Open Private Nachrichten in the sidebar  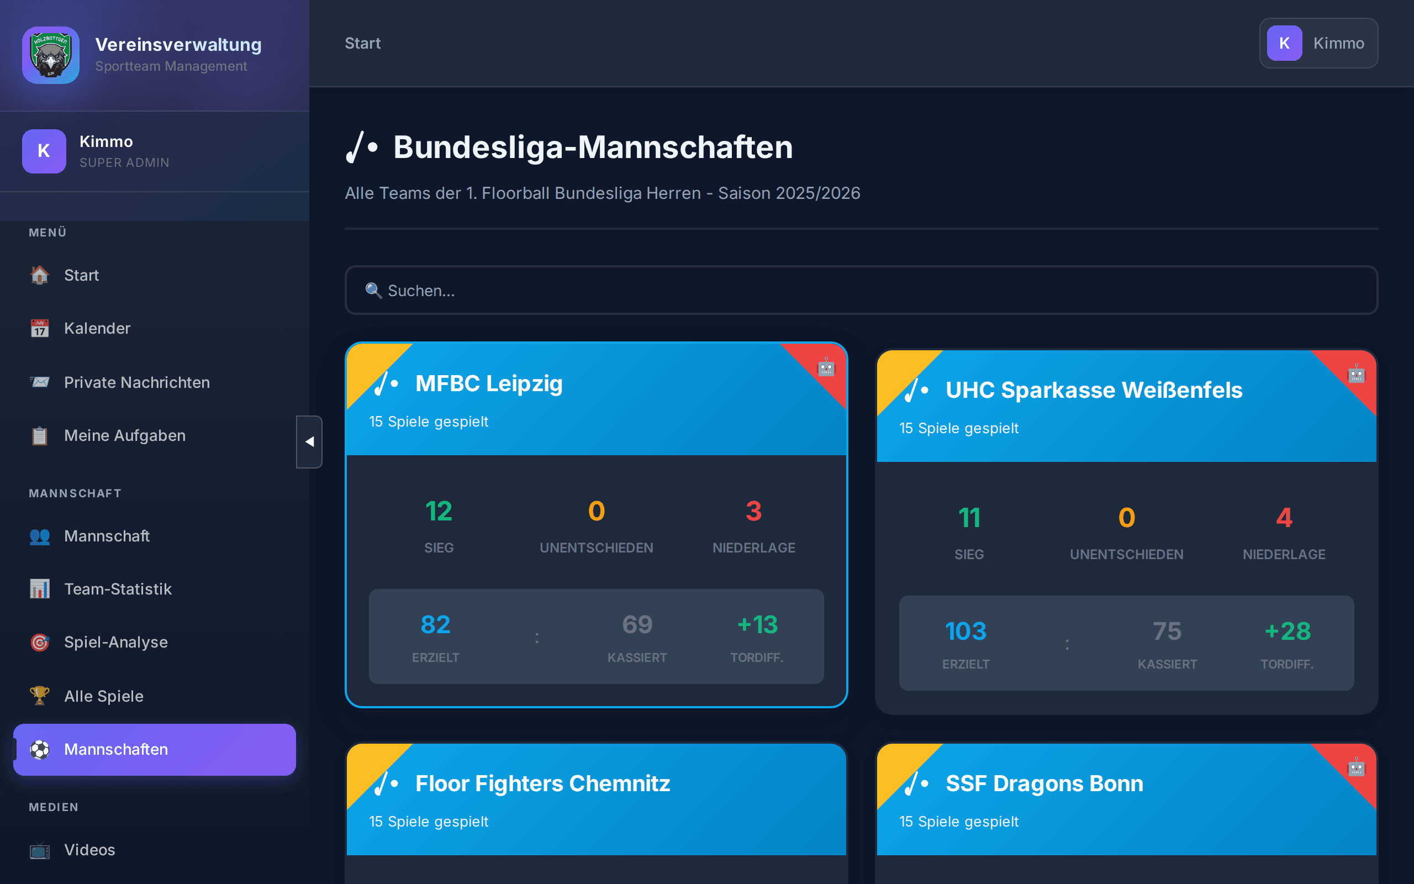point(154,382)
